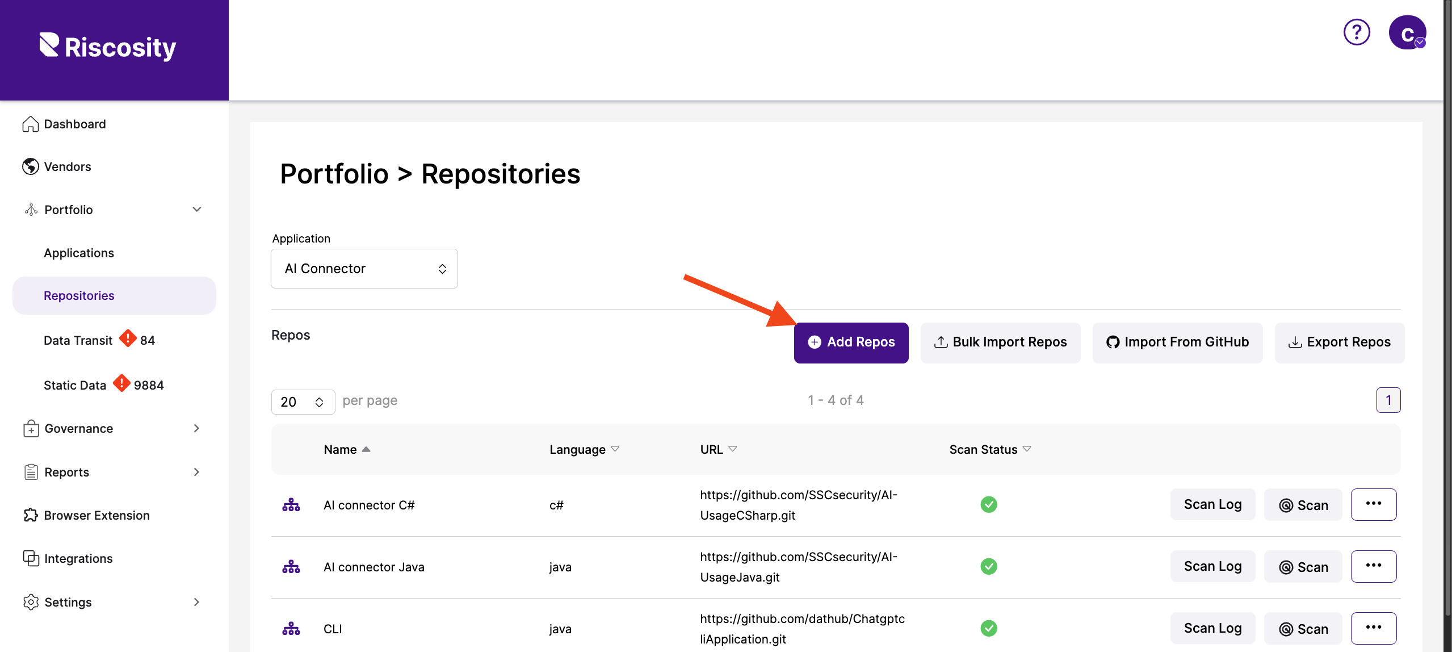Click the Settings gear icon

[x=31, y=602]
